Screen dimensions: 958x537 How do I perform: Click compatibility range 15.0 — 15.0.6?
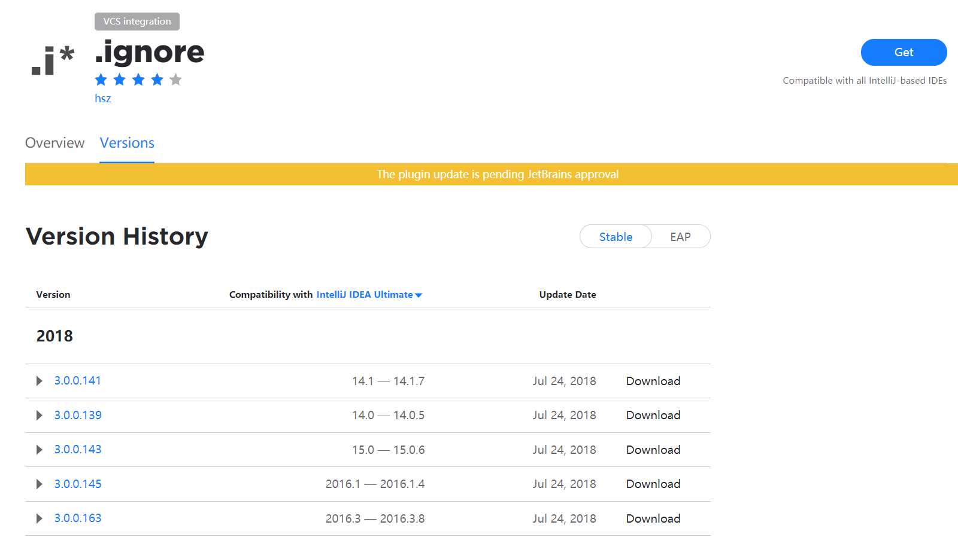[x=389, y=450]
